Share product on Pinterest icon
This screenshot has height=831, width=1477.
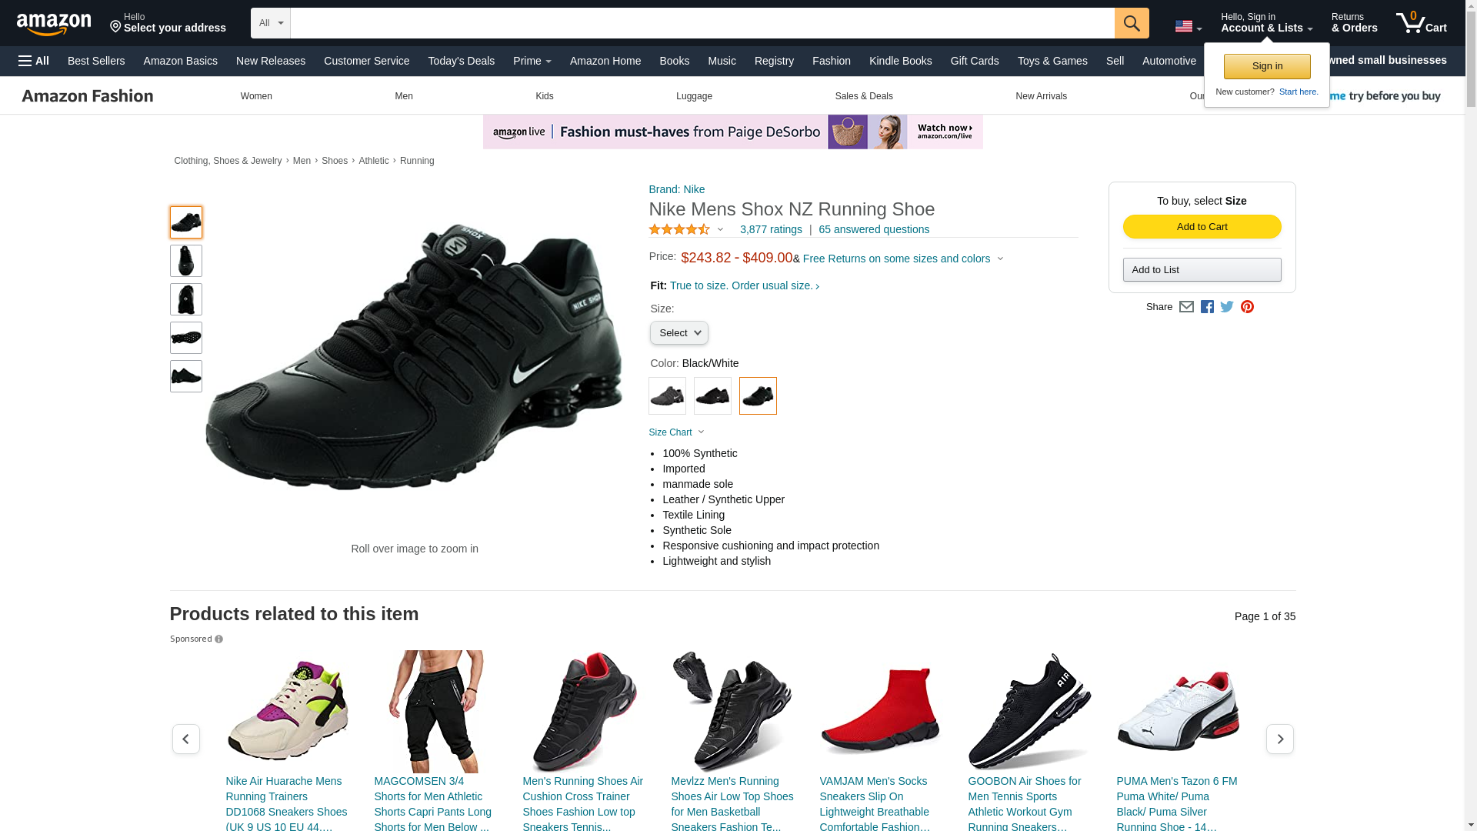click(1247, 307)
